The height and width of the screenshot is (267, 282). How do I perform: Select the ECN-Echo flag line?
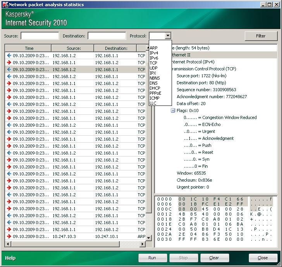pyautogui.click(x=202, y=124)
